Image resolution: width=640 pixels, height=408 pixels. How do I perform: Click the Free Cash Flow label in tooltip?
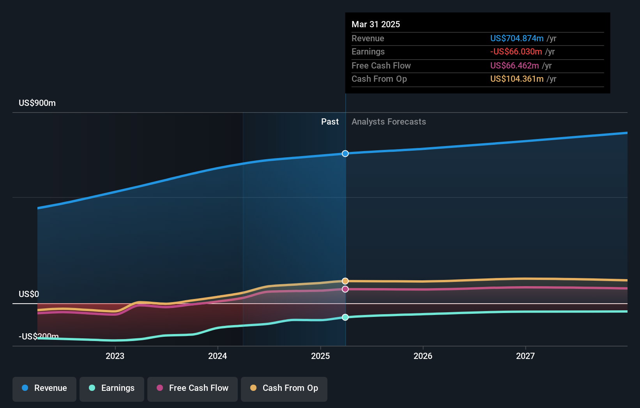[381, 65]
